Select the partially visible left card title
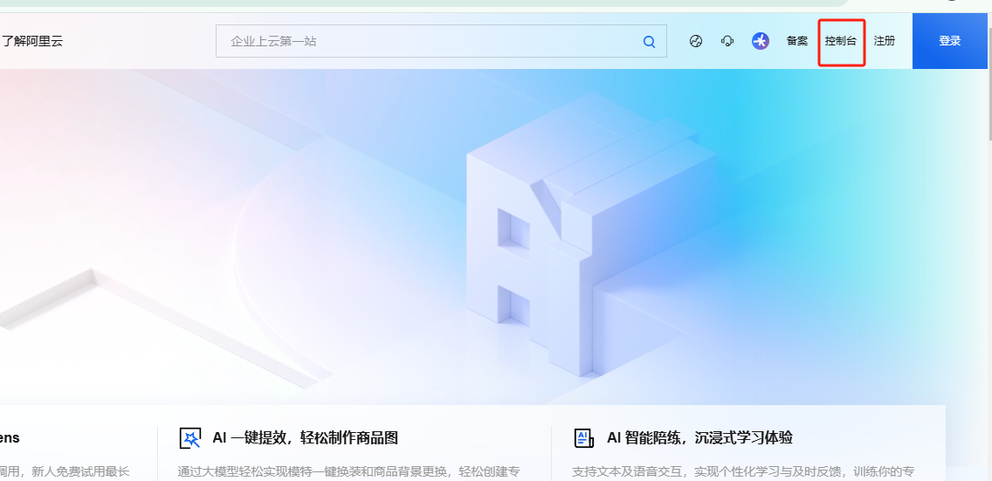Screen dimensions: 992x481 tap(10, 438)
